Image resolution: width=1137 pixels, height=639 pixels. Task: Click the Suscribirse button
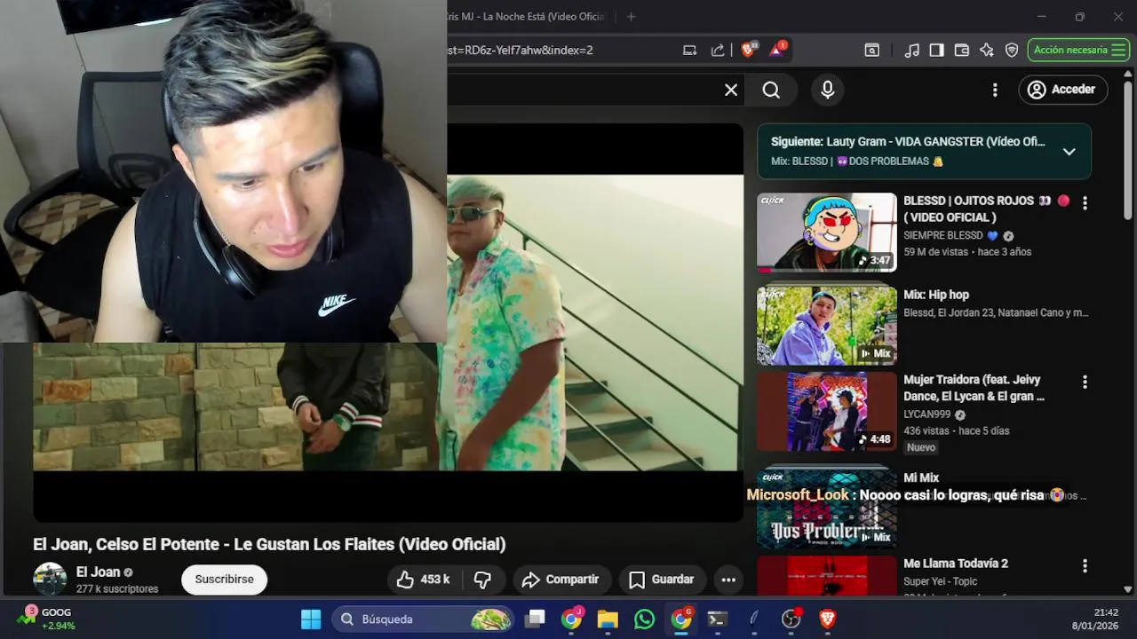(224, 580)
